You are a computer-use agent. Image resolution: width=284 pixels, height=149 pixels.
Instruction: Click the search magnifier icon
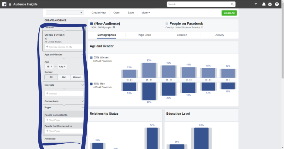(x=232, y=4)
